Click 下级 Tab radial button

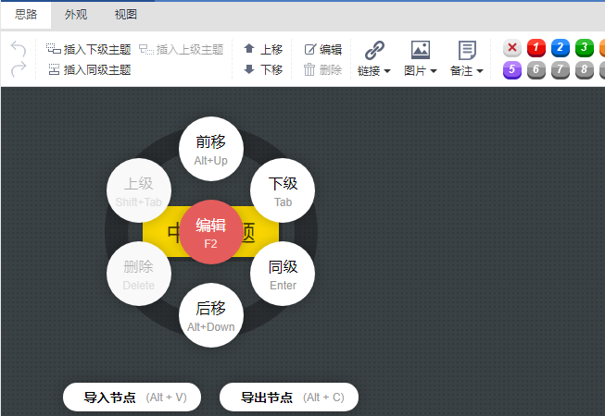click(x=283, y=190)
